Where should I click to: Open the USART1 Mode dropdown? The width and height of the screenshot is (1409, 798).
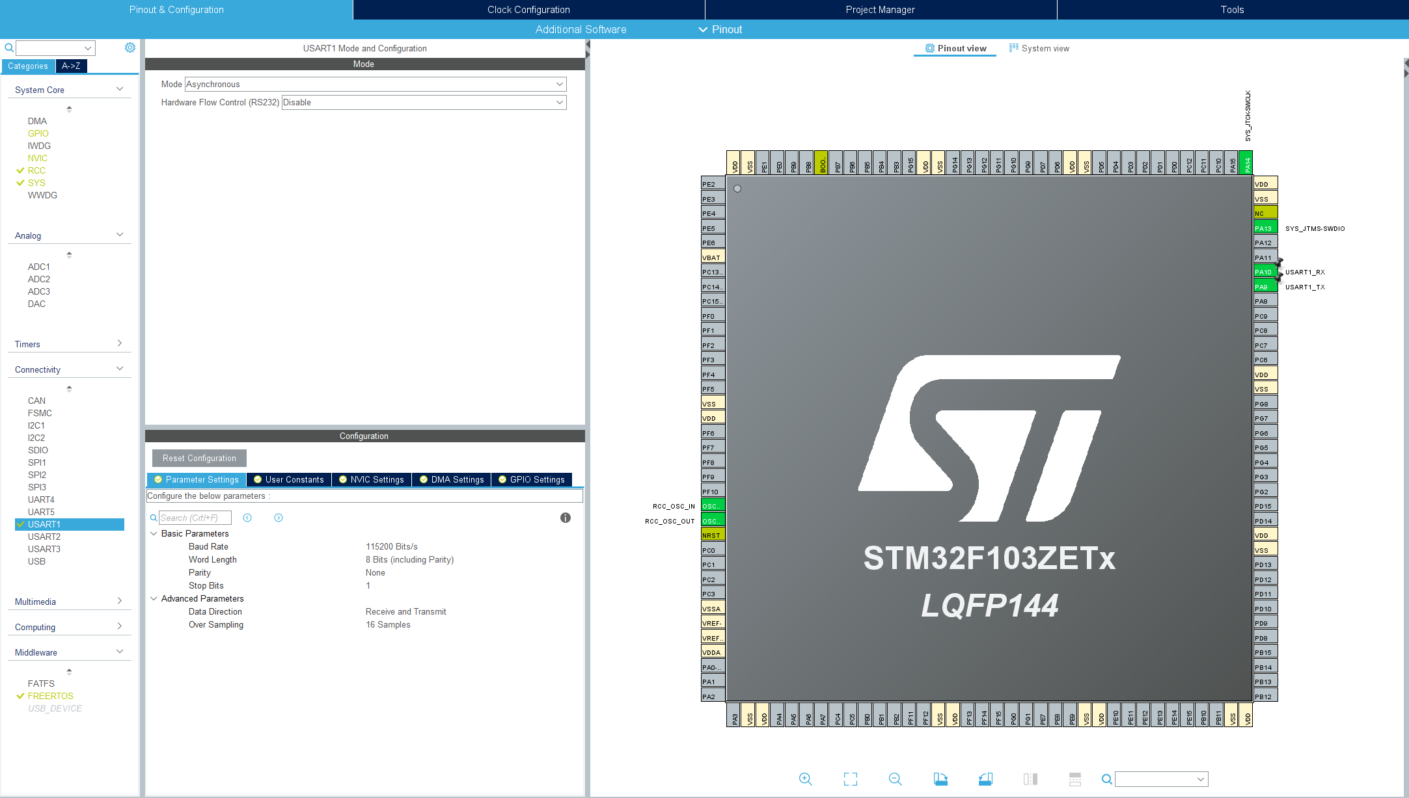(376, 84)
